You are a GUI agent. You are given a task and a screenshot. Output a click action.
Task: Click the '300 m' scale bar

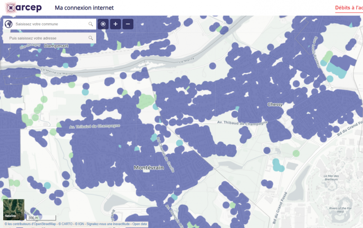pyautogui.click(x=41, y=218)
